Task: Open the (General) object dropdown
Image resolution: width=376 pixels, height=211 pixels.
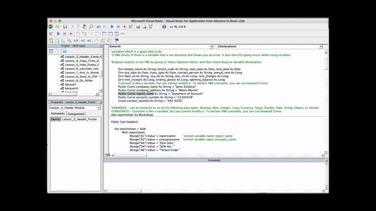Action: [x=211, y=46]
